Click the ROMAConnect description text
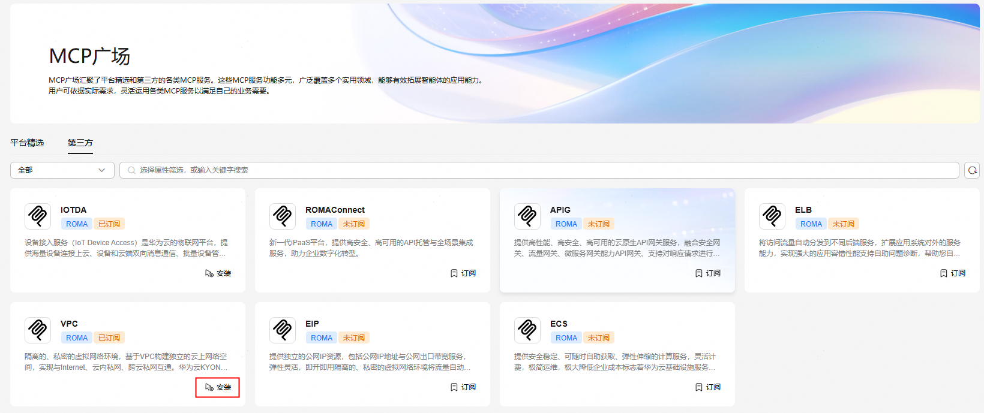The height and width of the screenshot is (413, 984). coord(371,248)
